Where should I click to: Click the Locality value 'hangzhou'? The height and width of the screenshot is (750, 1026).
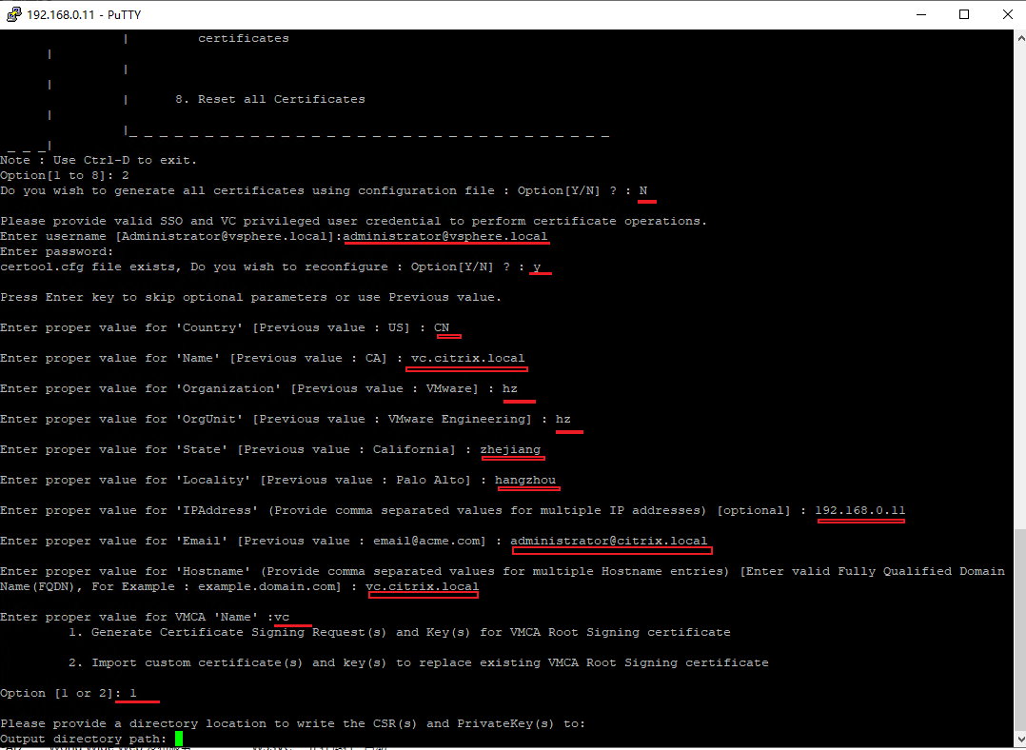tap(525, 480)
